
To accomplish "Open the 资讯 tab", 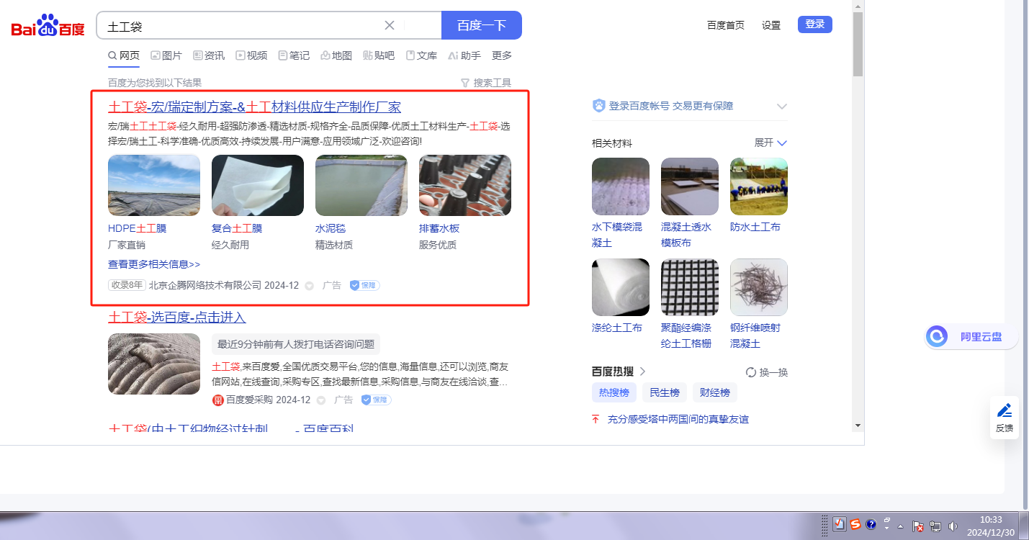I will coord(209,55).
